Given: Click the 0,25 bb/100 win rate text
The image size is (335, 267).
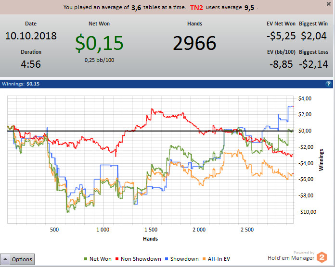Looking at the screenshot, I should 99,60.
